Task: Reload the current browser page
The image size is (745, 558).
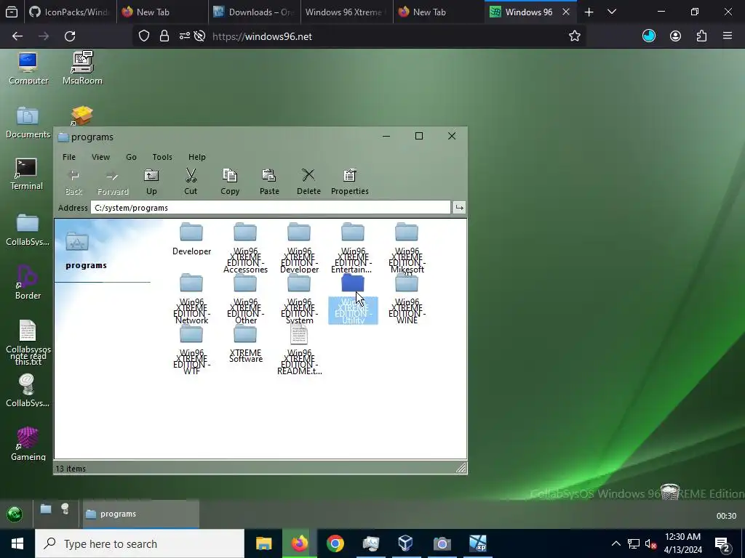Action: pos(70,36)
